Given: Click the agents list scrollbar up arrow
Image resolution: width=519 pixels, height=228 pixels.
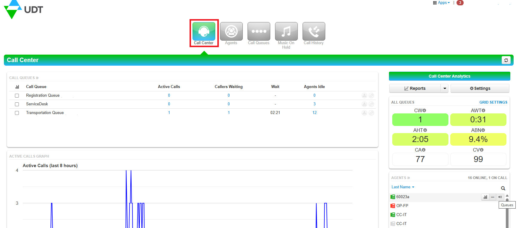Looking at the screenshot, I should (507, 196).
